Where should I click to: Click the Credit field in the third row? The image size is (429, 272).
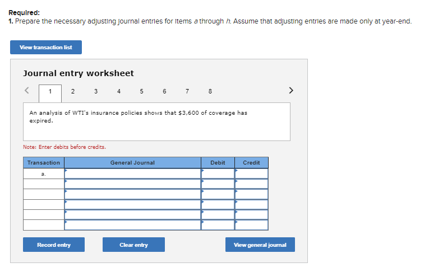(x=251, y=194)
